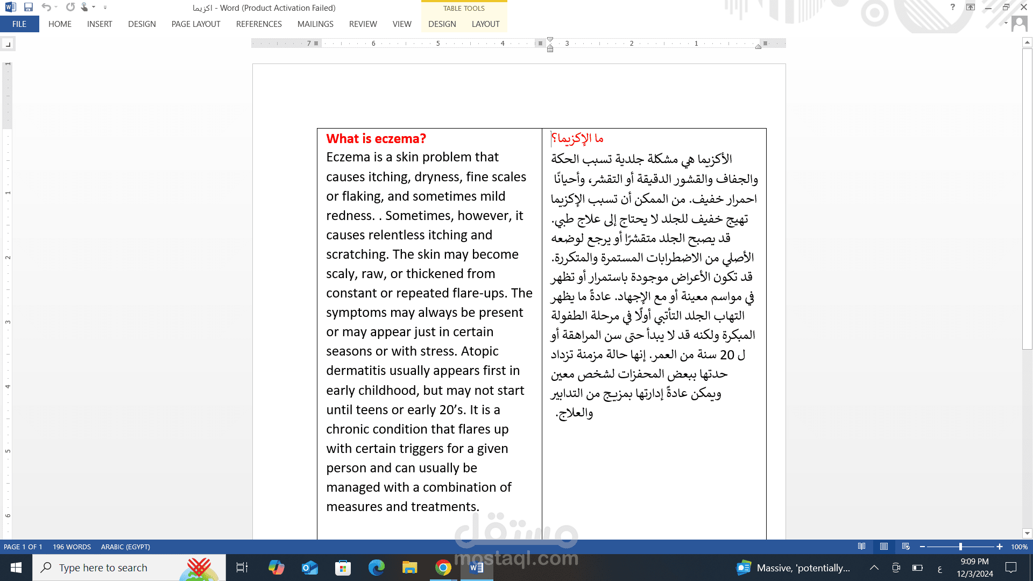Undo the last action
Viewport: 1033px width, 581px height.
(x=46, y=8)
